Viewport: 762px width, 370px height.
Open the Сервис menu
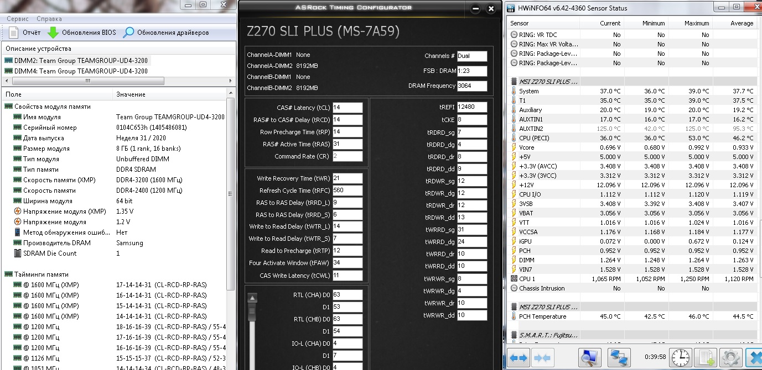18,19
